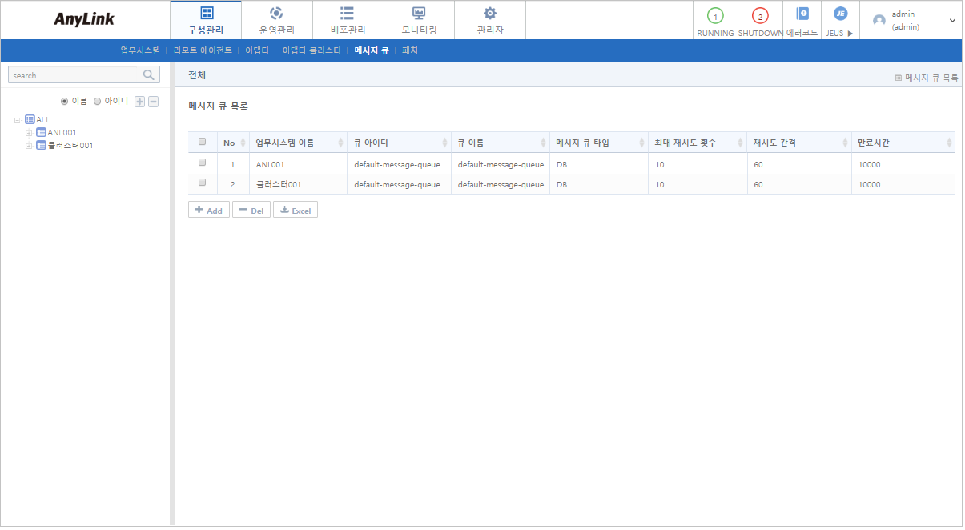Open the 패치 menu item
The width and height of the screenshot is (965, 530).
pos(410,49)
